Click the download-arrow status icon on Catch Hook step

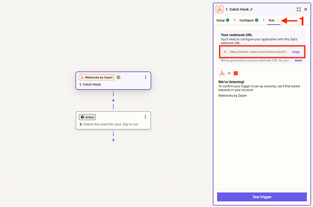click(x=118, y=77)
